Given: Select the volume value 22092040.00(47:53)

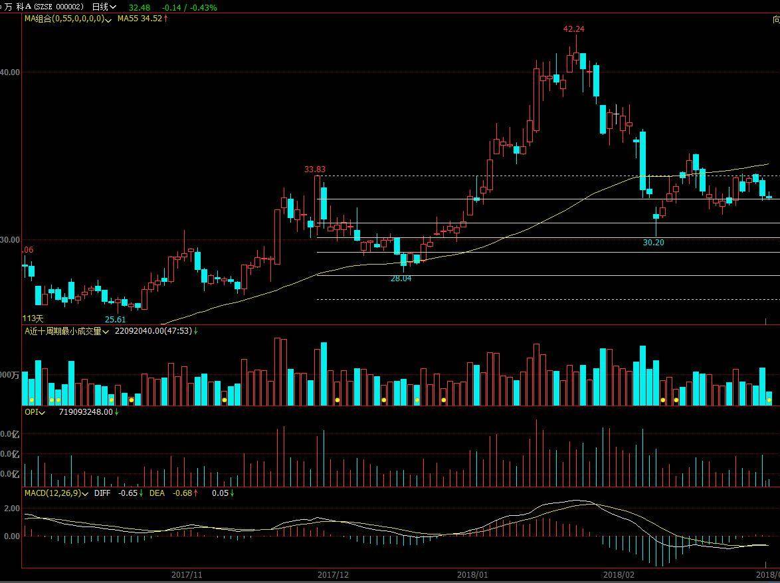Looking at the screenshot, I should pos(153,331).
